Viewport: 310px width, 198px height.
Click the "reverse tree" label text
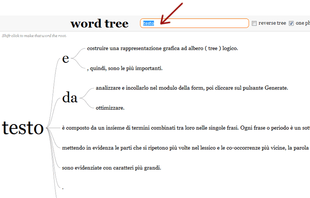pos(272,23)
